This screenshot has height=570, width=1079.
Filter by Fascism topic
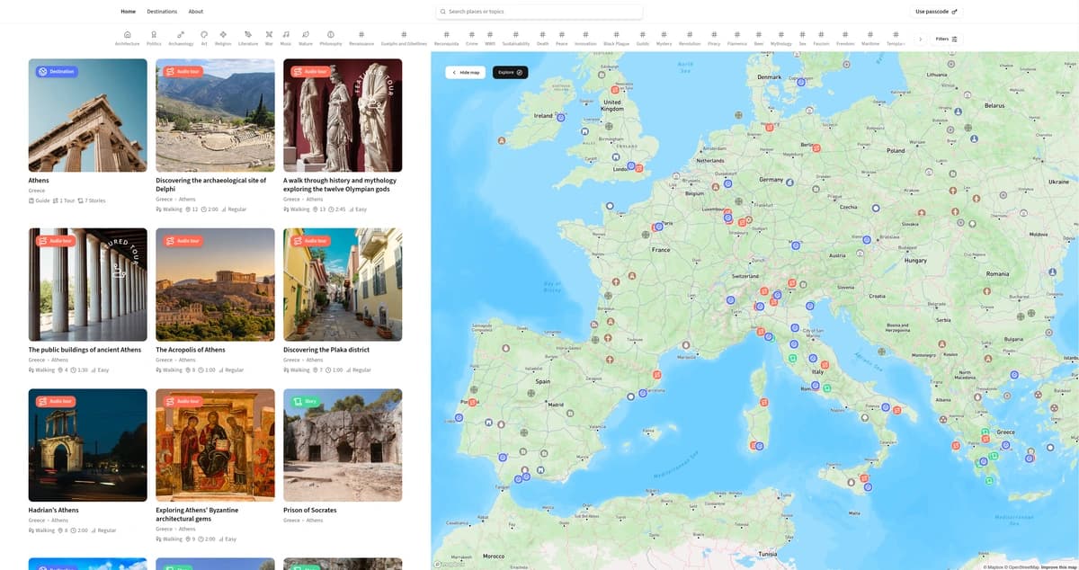tap(821, 38)
